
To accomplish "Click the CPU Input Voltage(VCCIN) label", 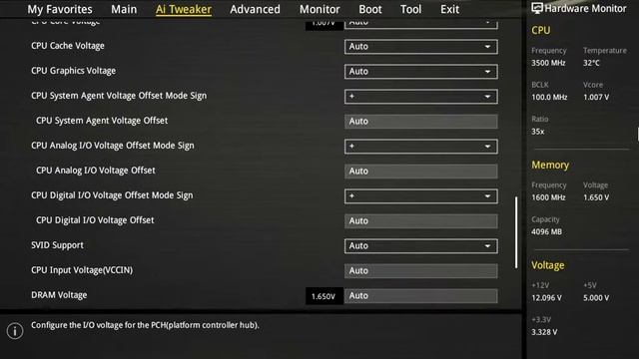I will tap(82, 270).
